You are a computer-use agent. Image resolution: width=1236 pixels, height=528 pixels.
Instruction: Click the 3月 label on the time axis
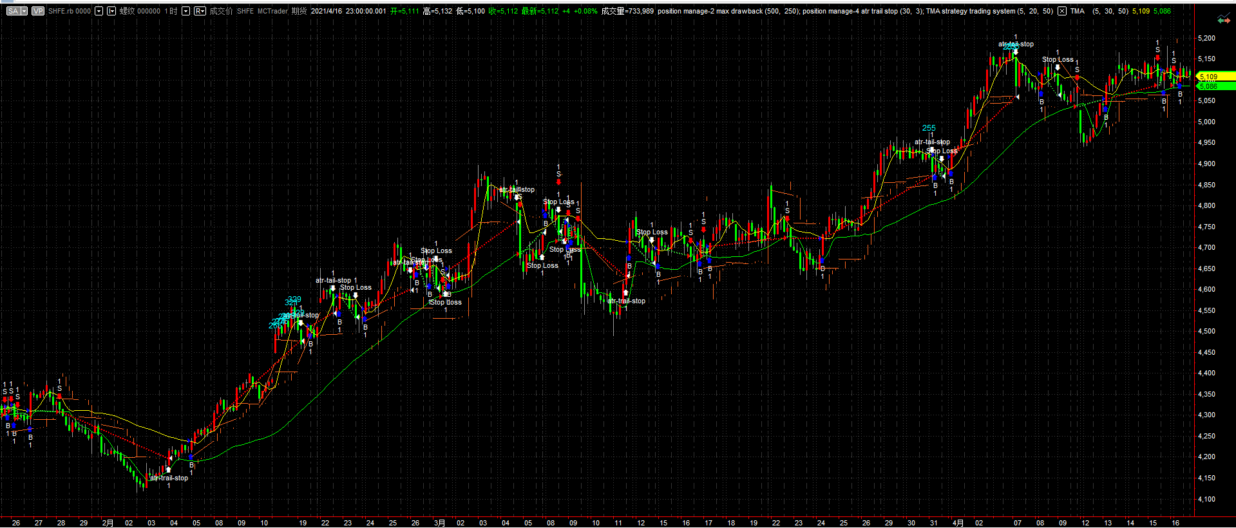click(439, 523)
